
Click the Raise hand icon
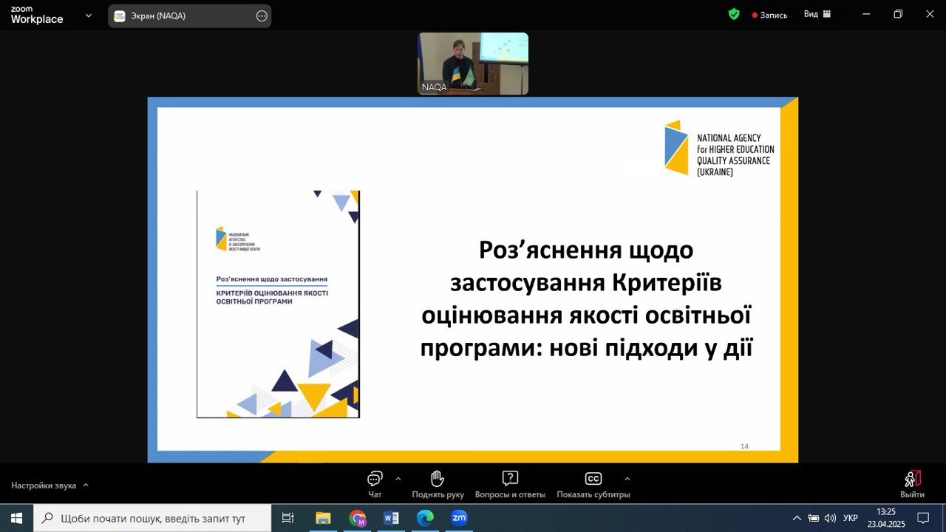pyautogui.click(x=438, y=479)
